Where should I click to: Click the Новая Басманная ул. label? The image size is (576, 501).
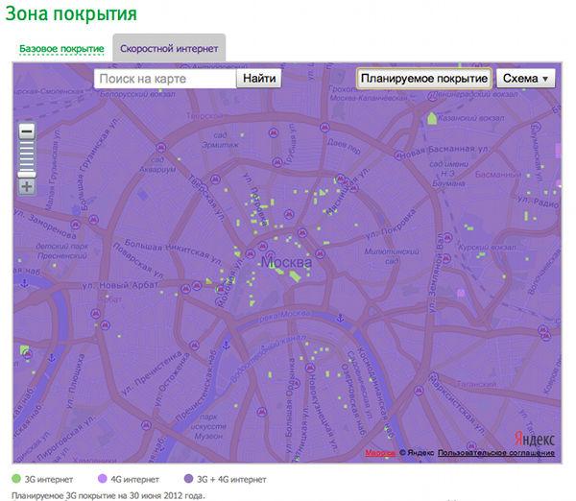446,150
